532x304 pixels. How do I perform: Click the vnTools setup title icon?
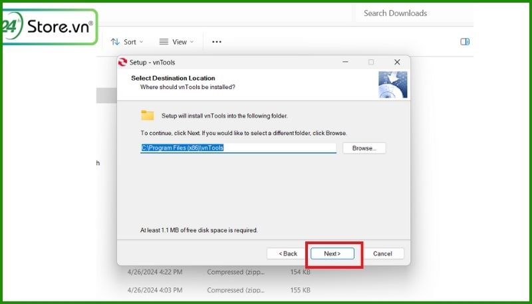122,62
